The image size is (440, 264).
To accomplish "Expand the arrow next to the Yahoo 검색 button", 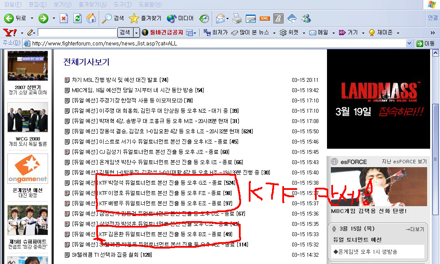I will [x=136, y=33].
